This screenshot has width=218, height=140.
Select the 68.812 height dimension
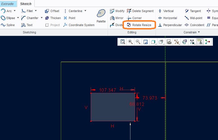pyautogui.click(x=137, y=104)
